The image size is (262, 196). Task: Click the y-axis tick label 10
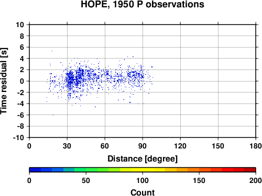(x=20, y=25)
